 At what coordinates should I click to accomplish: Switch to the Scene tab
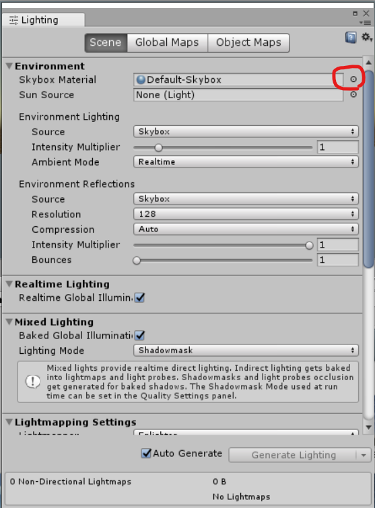coord(106,42)
